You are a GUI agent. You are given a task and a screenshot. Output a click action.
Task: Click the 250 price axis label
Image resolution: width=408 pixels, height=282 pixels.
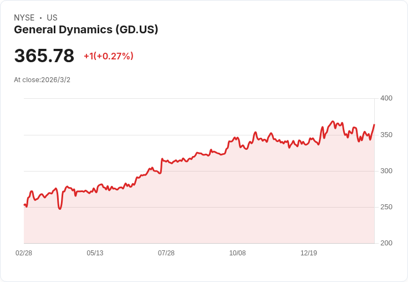[x=386, y=207]
